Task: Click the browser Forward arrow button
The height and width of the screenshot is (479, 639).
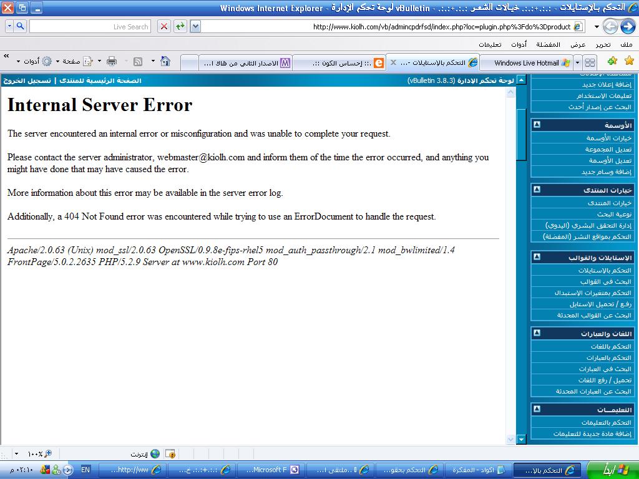Action: (610, 26)
